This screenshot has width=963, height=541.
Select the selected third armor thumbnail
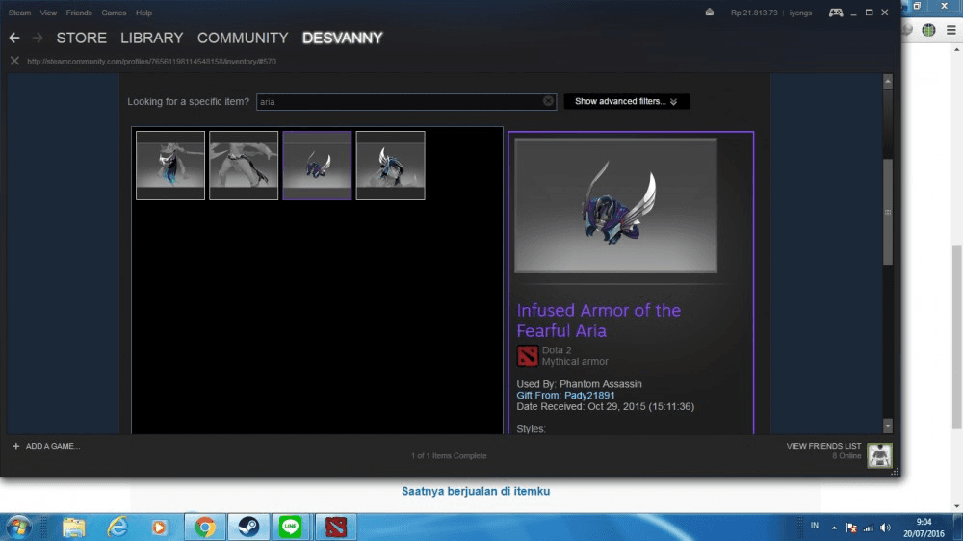[317, 166]
